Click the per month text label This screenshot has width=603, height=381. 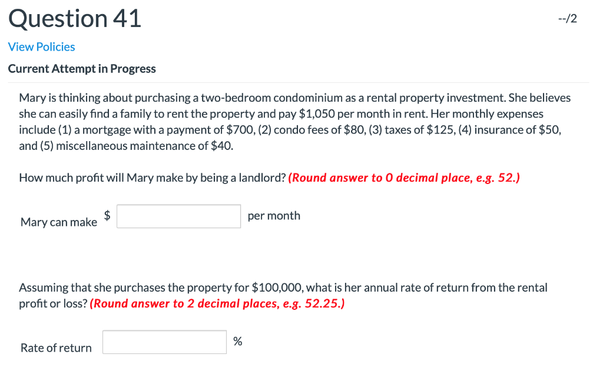coord(273,216)
